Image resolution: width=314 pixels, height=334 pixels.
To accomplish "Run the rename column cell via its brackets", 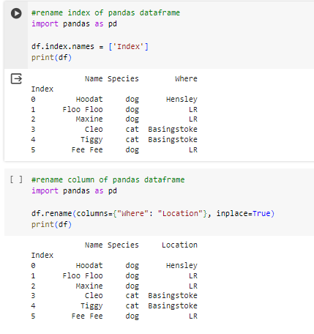I will [x=16, y=179].
